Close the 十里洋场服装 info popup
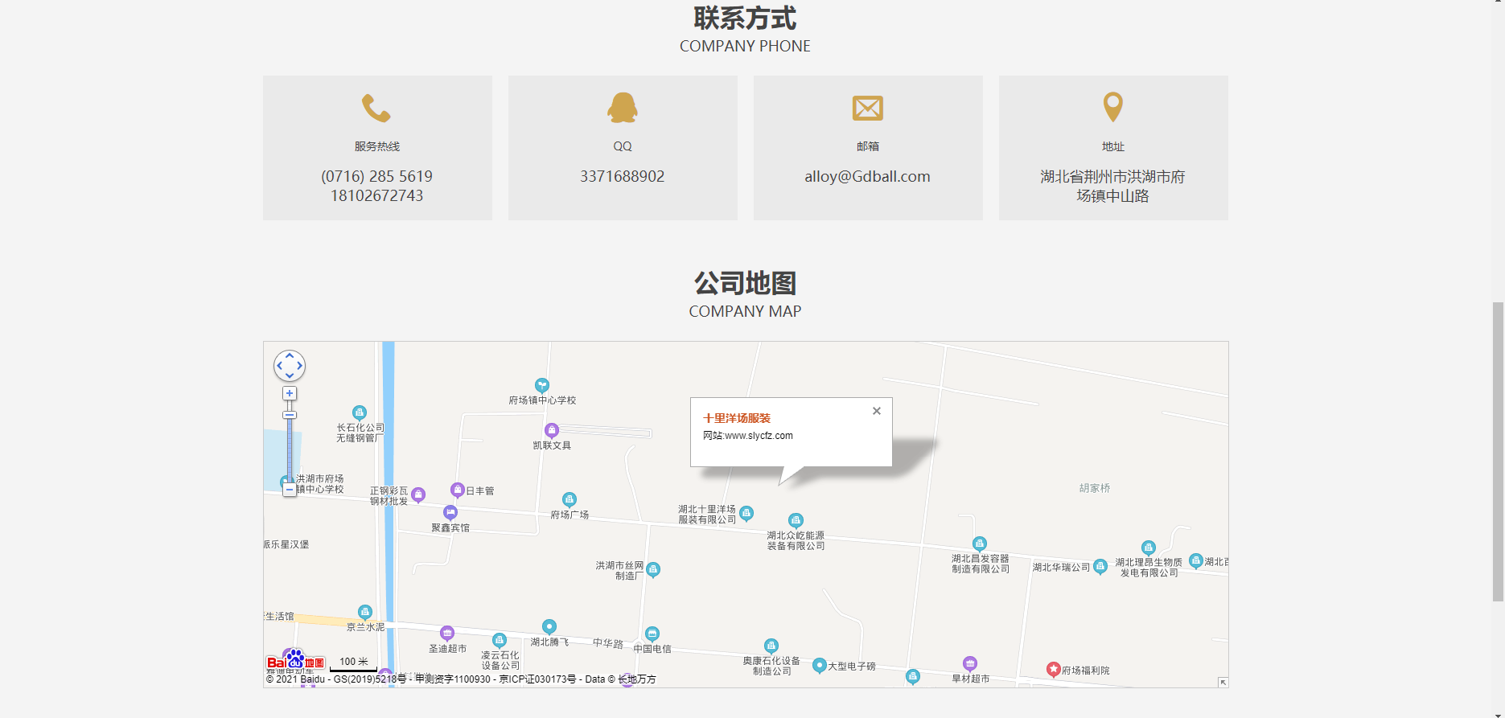 click(x=877, y=411)
